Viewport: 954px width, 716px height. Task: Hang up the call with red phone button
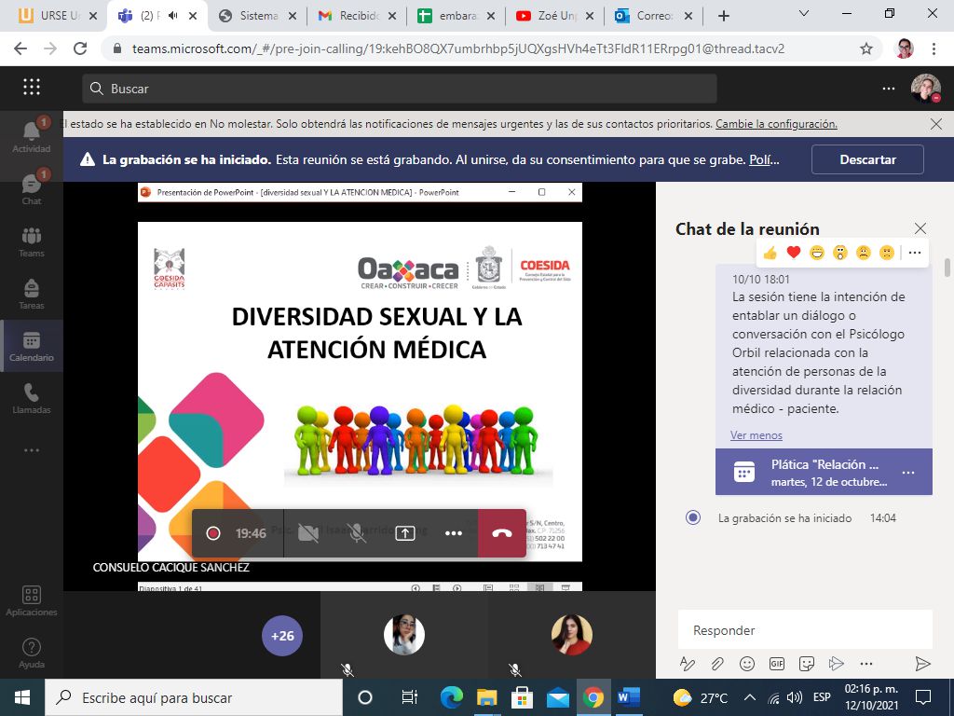(x=502, y=533)
